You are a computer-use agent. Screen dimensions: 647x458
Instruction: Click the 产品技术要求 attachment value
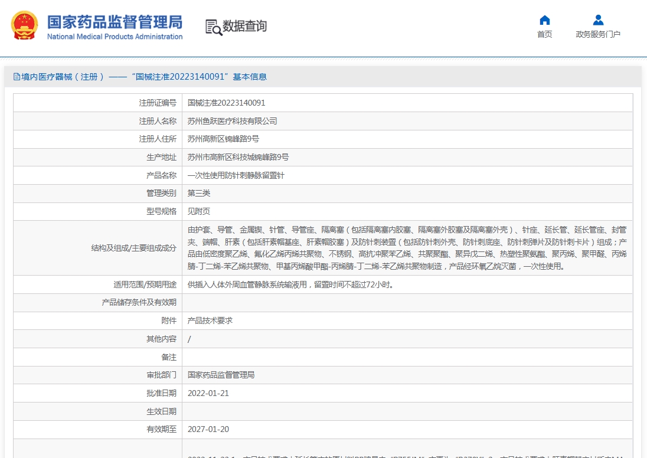[210, 320]
